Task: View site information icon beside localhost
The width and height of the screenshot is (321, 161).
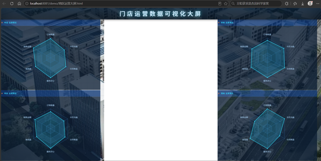Action: click(x=27, y=4)
